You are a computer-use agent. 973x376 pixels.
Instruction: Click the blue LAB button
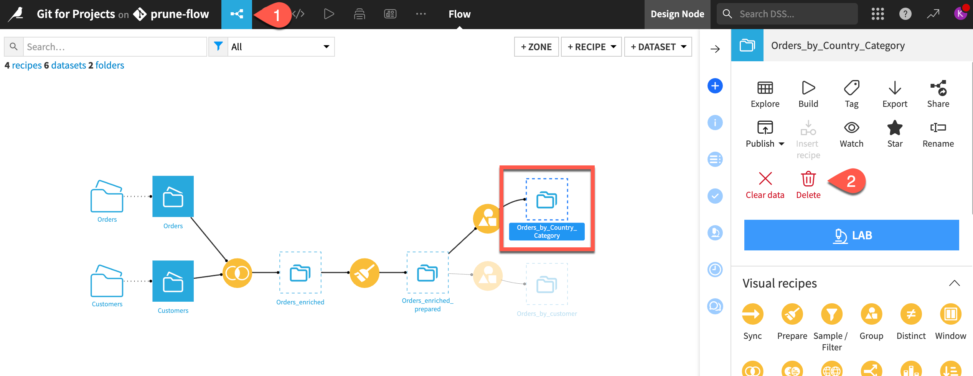[851, 235]
